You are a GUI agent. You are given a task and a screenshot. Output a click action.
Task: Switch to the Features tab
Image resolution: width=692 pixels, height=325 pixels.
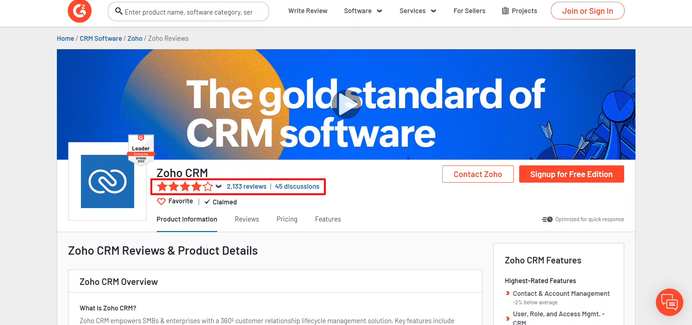328,219
